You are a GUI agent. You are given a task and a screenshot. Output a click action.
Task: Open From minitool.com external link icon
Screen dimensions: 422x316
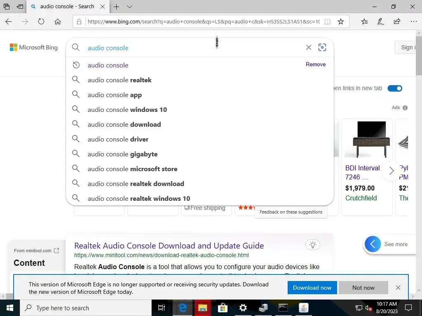[x=56, y=251]
